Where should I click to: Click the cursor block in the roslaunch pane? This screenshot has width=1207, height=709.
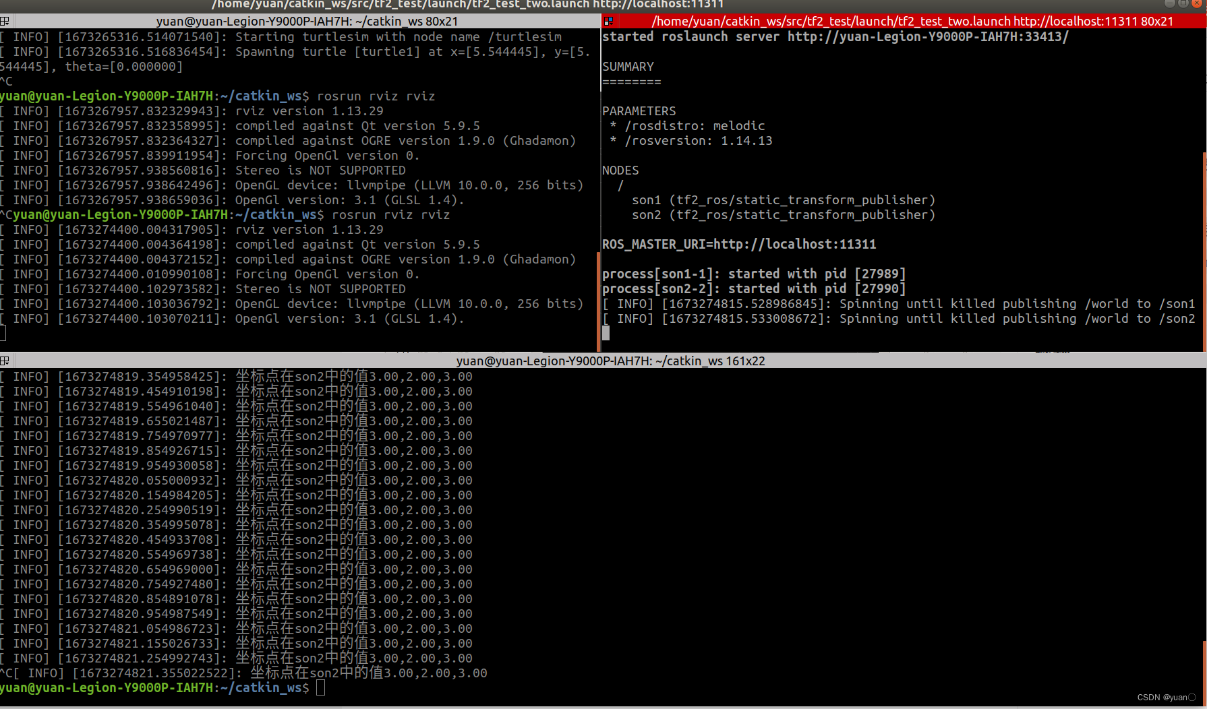(x=606, y=333)
